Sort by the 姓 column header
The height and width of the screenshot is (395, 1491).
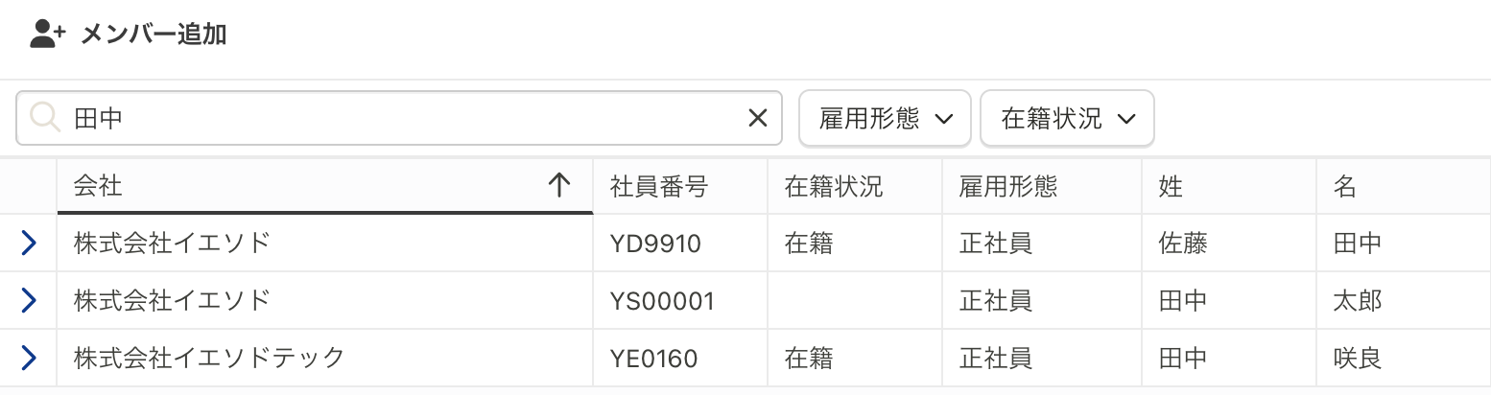tap(1229, 186)
